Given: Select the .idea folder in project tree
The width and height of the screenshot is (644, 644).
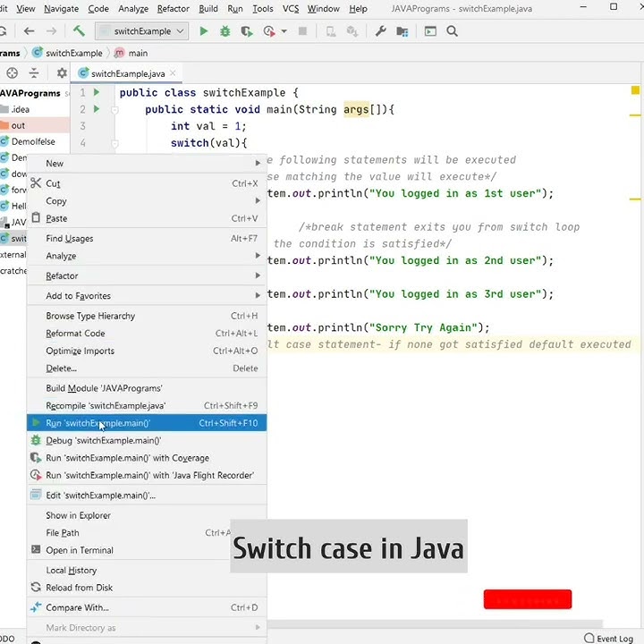Looking at the screenshot, I should (x=20, y=109).
